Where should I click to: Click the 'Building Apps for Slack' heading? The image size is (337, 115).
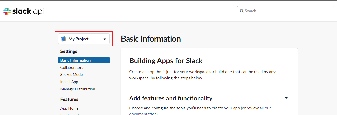[x=166, y=61]
